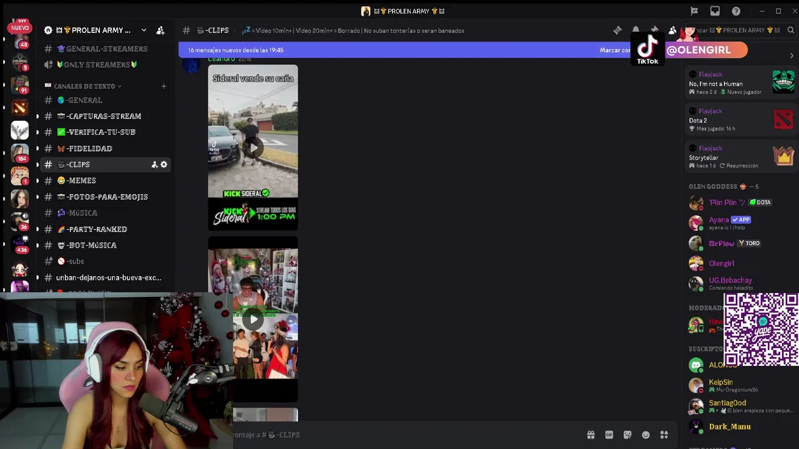Screen dimensions: 799x449
Task: Click server icon with 48 badge
Action: (19, 40)
